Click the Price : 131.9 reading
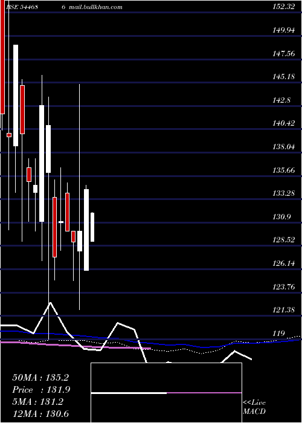The height and width of the screenshot is (423, 302). click(x=41, y=390)
